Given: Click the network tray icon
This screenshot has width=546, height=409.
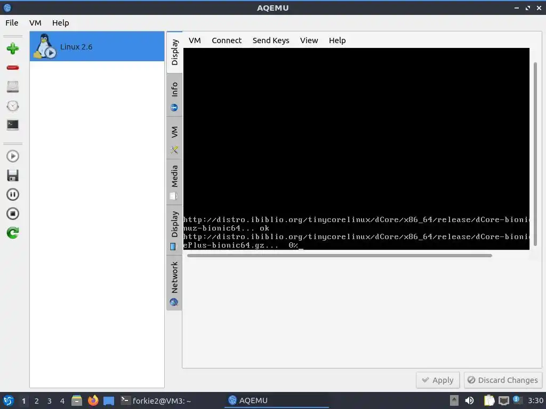Looking at the screenshot, I should [x=503, y=400].
